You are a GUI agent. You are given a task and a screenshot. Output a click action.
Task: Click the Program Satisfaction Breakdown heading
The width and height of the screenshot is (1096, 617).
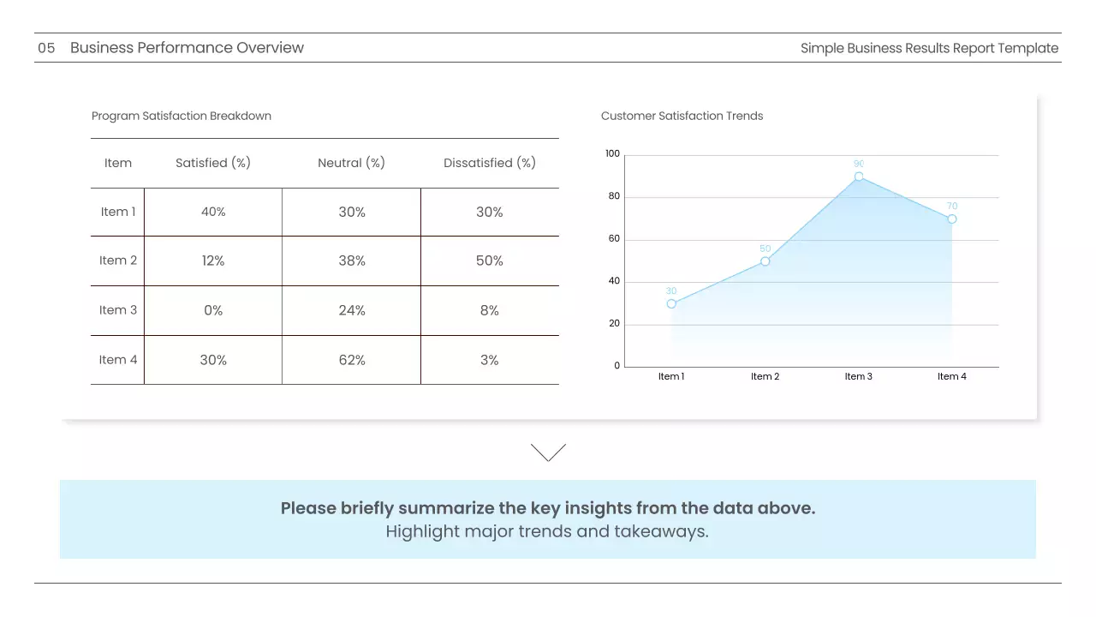(x=182, y=116)
